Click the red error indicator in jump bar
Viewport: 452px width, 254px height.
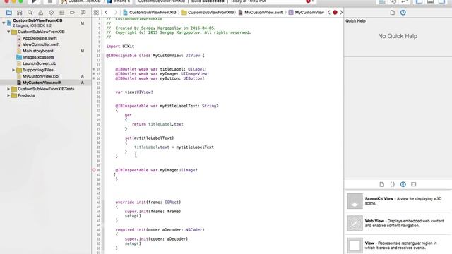[x=335, y=13]
